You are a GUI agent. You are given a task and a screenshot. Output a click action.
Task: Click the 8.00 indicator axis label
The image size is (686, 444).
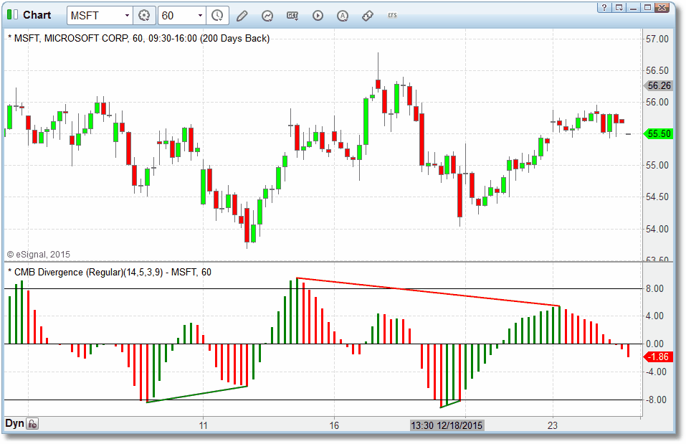pyautogui.click(x=654, y=288)
